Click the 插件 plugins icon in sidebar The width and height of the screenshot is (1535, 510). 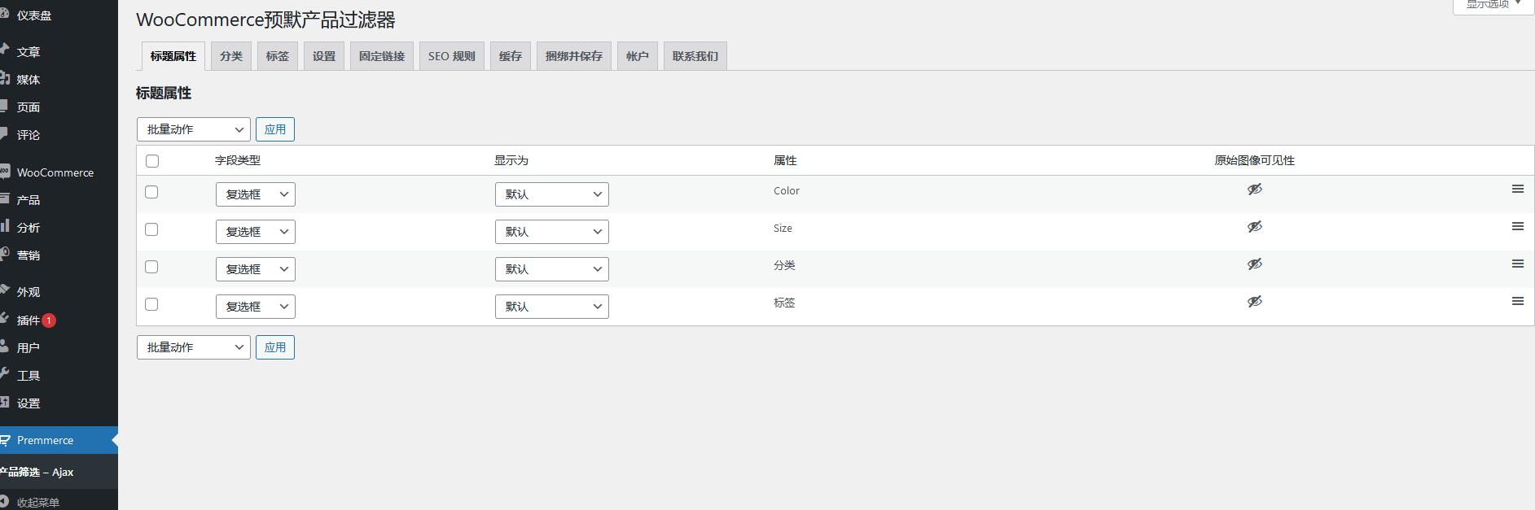click(x=4, y=319)
